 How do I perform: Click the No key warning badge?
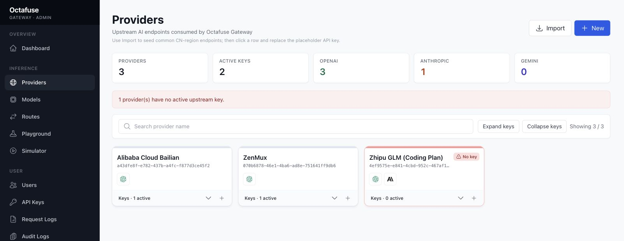click(x=466, y=157)
